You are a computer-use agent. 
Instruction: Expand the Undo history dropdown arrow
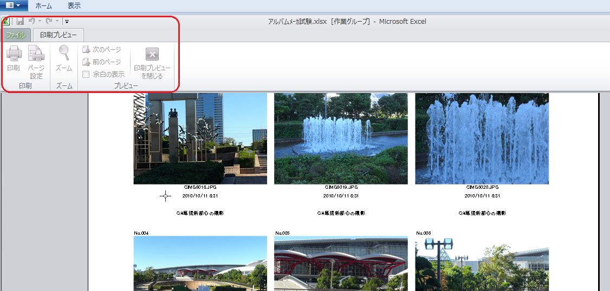pos(40,21)
